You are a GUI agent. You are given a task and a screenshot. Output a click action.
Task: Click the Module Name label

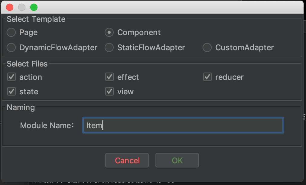coord(47,125)
